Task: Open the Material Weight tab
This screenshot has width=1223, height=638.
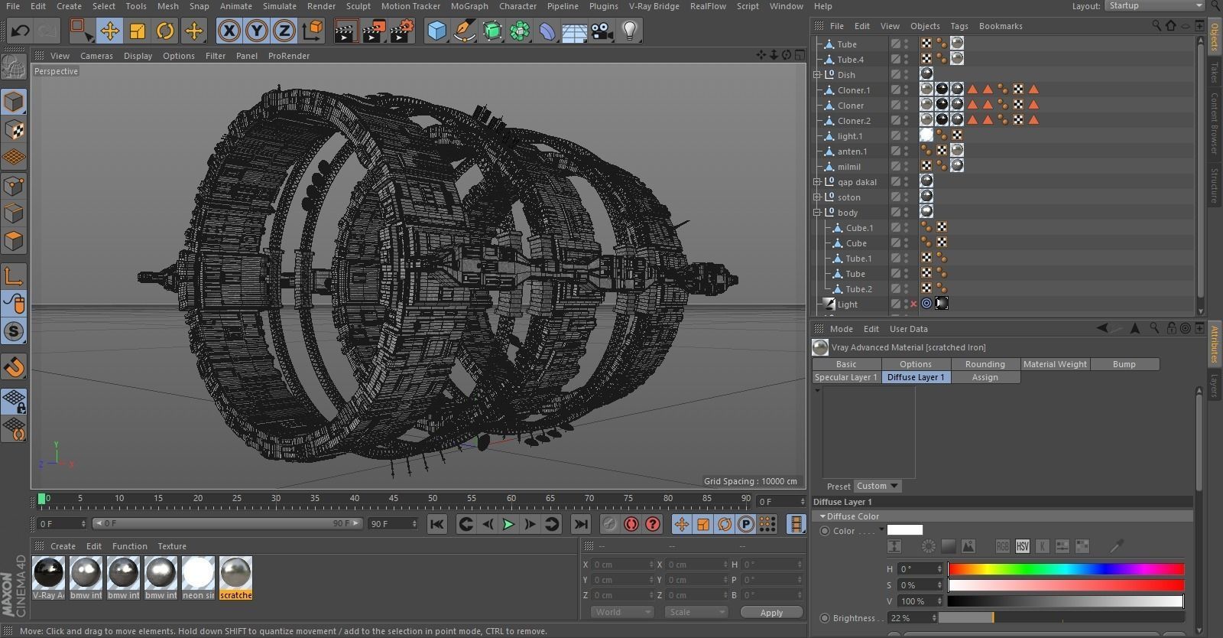Action: (1055, 364)
